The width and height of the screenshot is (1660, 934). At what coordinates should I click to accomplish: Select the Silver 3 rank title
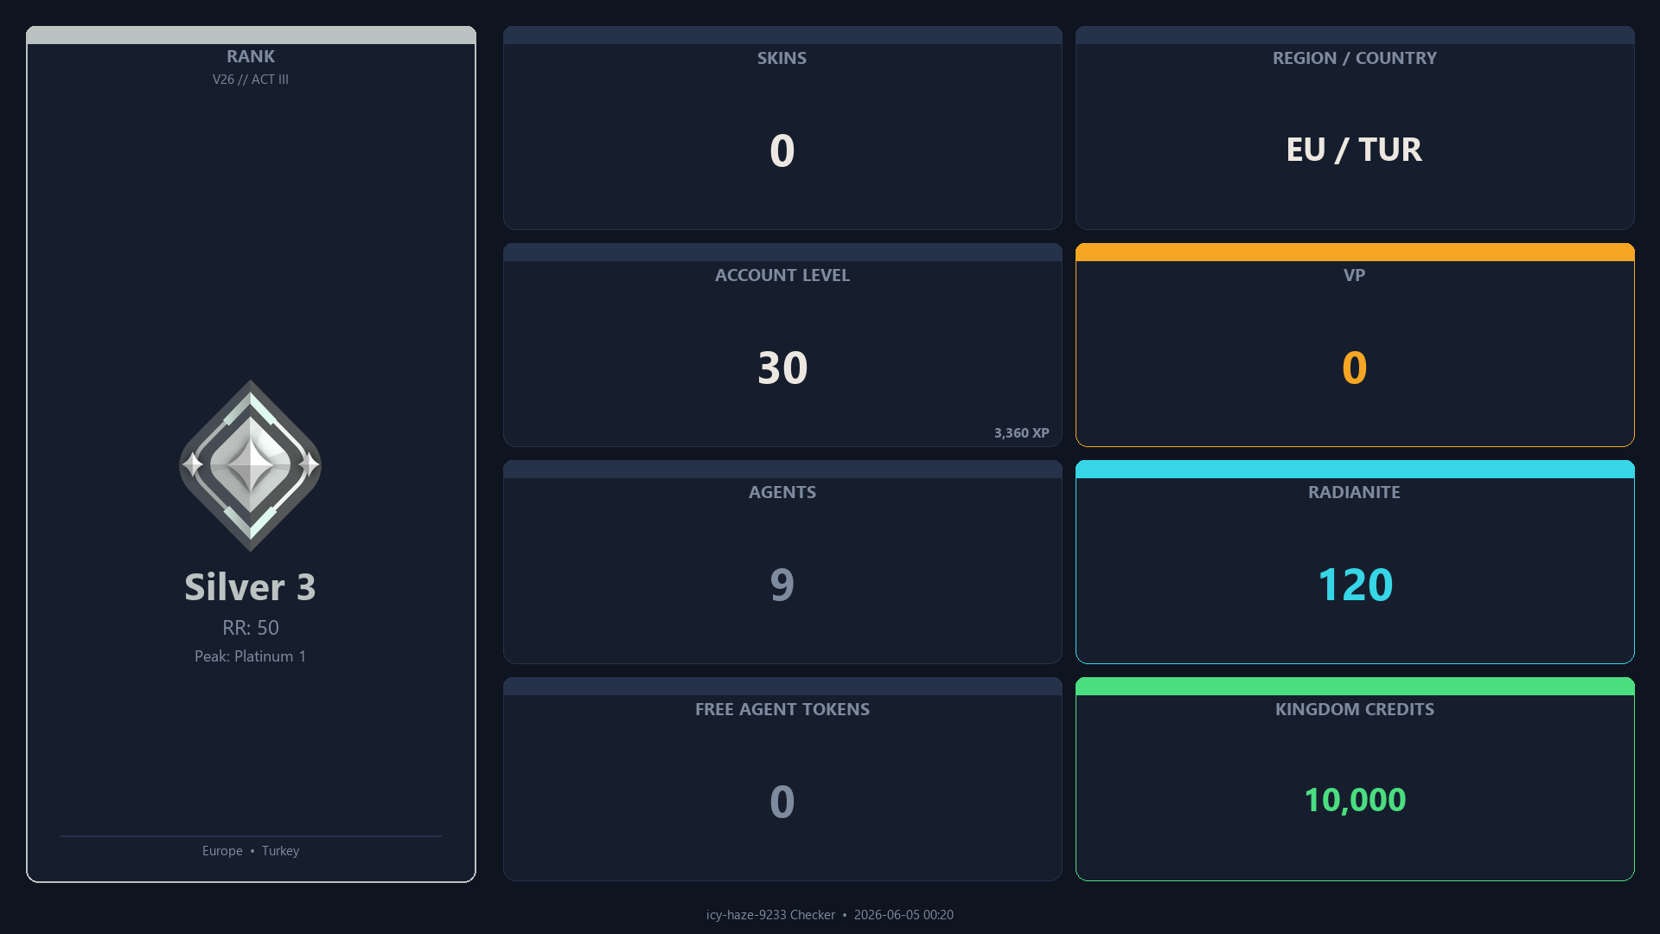251,587
